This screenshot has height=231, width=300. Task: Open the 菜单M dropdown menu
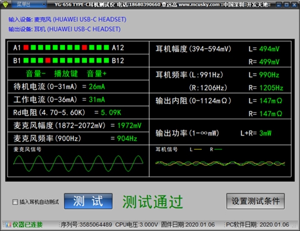coord(29,4)
